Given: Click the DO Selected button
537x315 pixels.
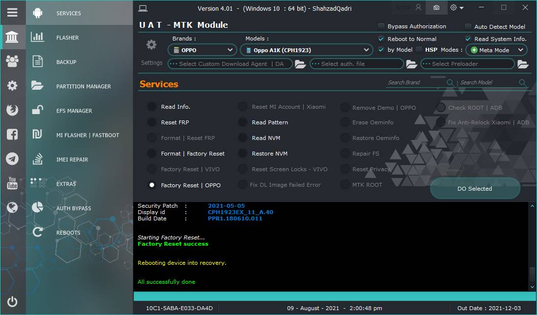Looking at the screenshot, I should (475, 188).
